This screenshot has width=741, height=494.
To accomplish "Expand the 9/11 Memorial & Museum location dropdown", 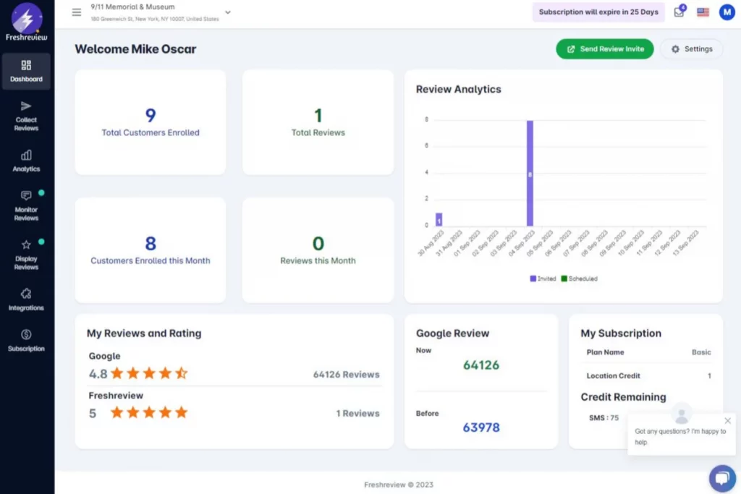I will (228, 12).
